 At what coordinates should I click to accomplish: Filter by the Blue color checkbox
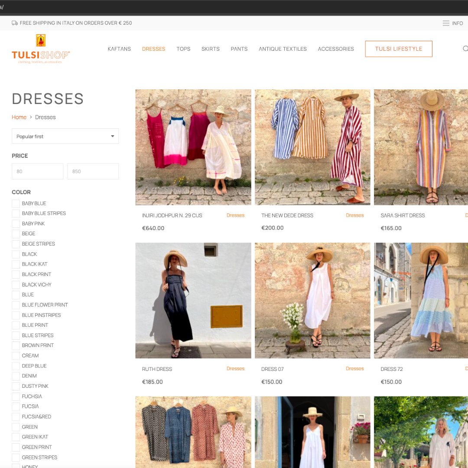16,295
